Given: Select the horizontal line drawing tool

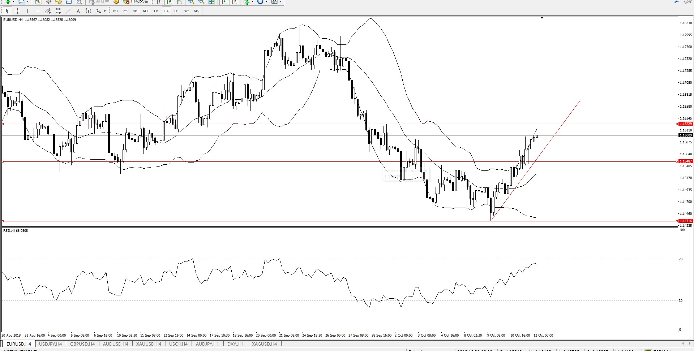Looking at the screenshot, I should pos(38,11).
